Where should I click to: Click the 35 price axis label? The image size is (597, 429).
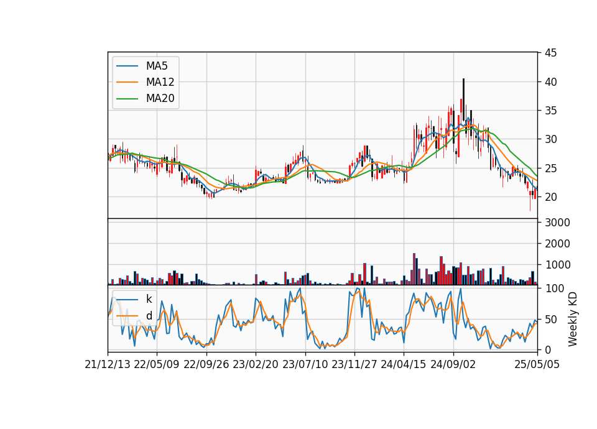click(550, 111)
